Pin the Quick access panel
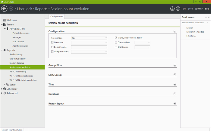Screen dimensions: 211x132 206,17
